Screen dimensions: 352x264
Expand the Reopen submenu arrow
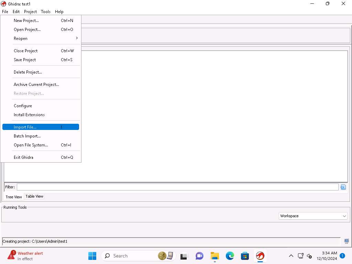pyautogui.click(x=77, y=38)
